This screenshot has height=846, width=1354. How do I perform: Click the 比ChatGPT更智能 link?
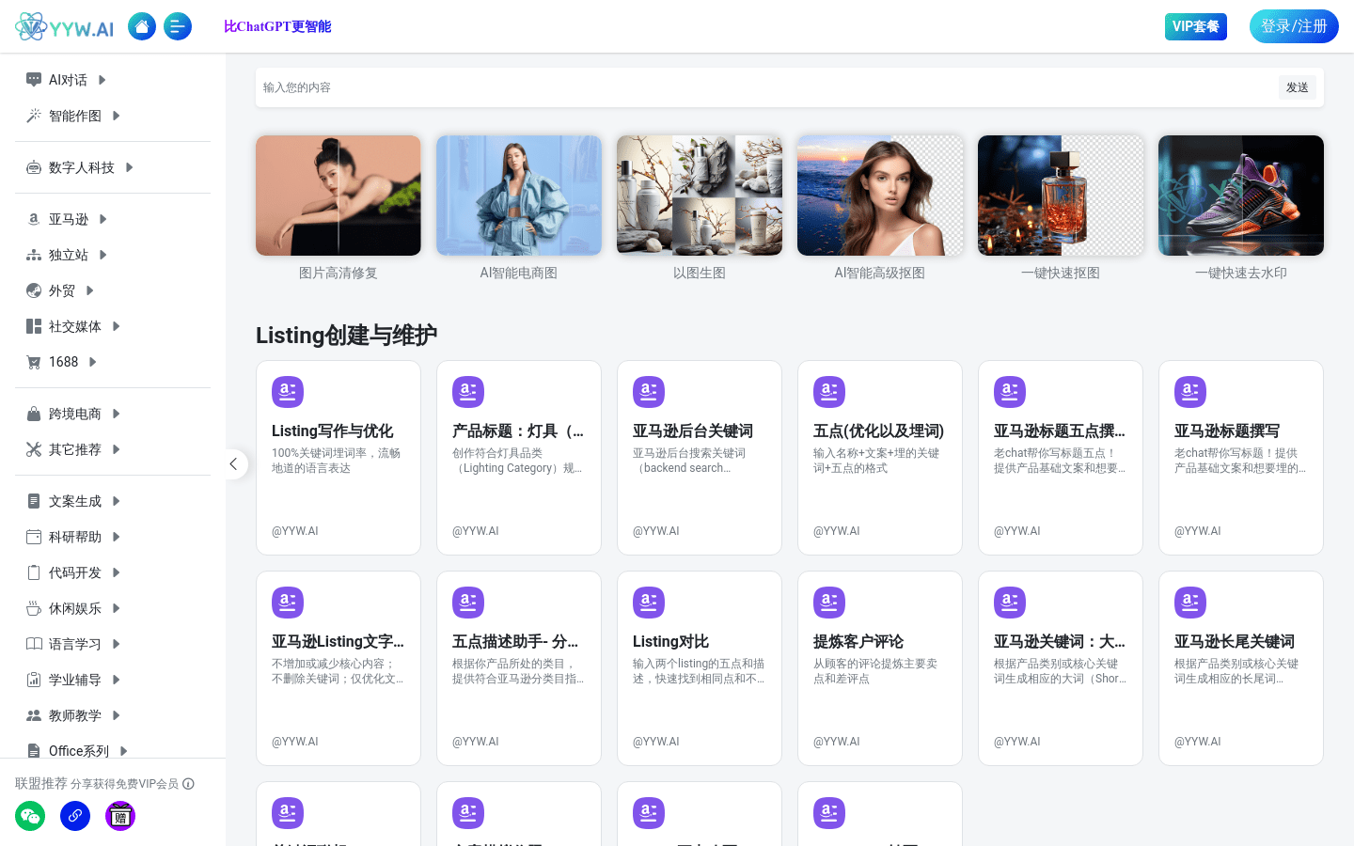click(277, 26)
